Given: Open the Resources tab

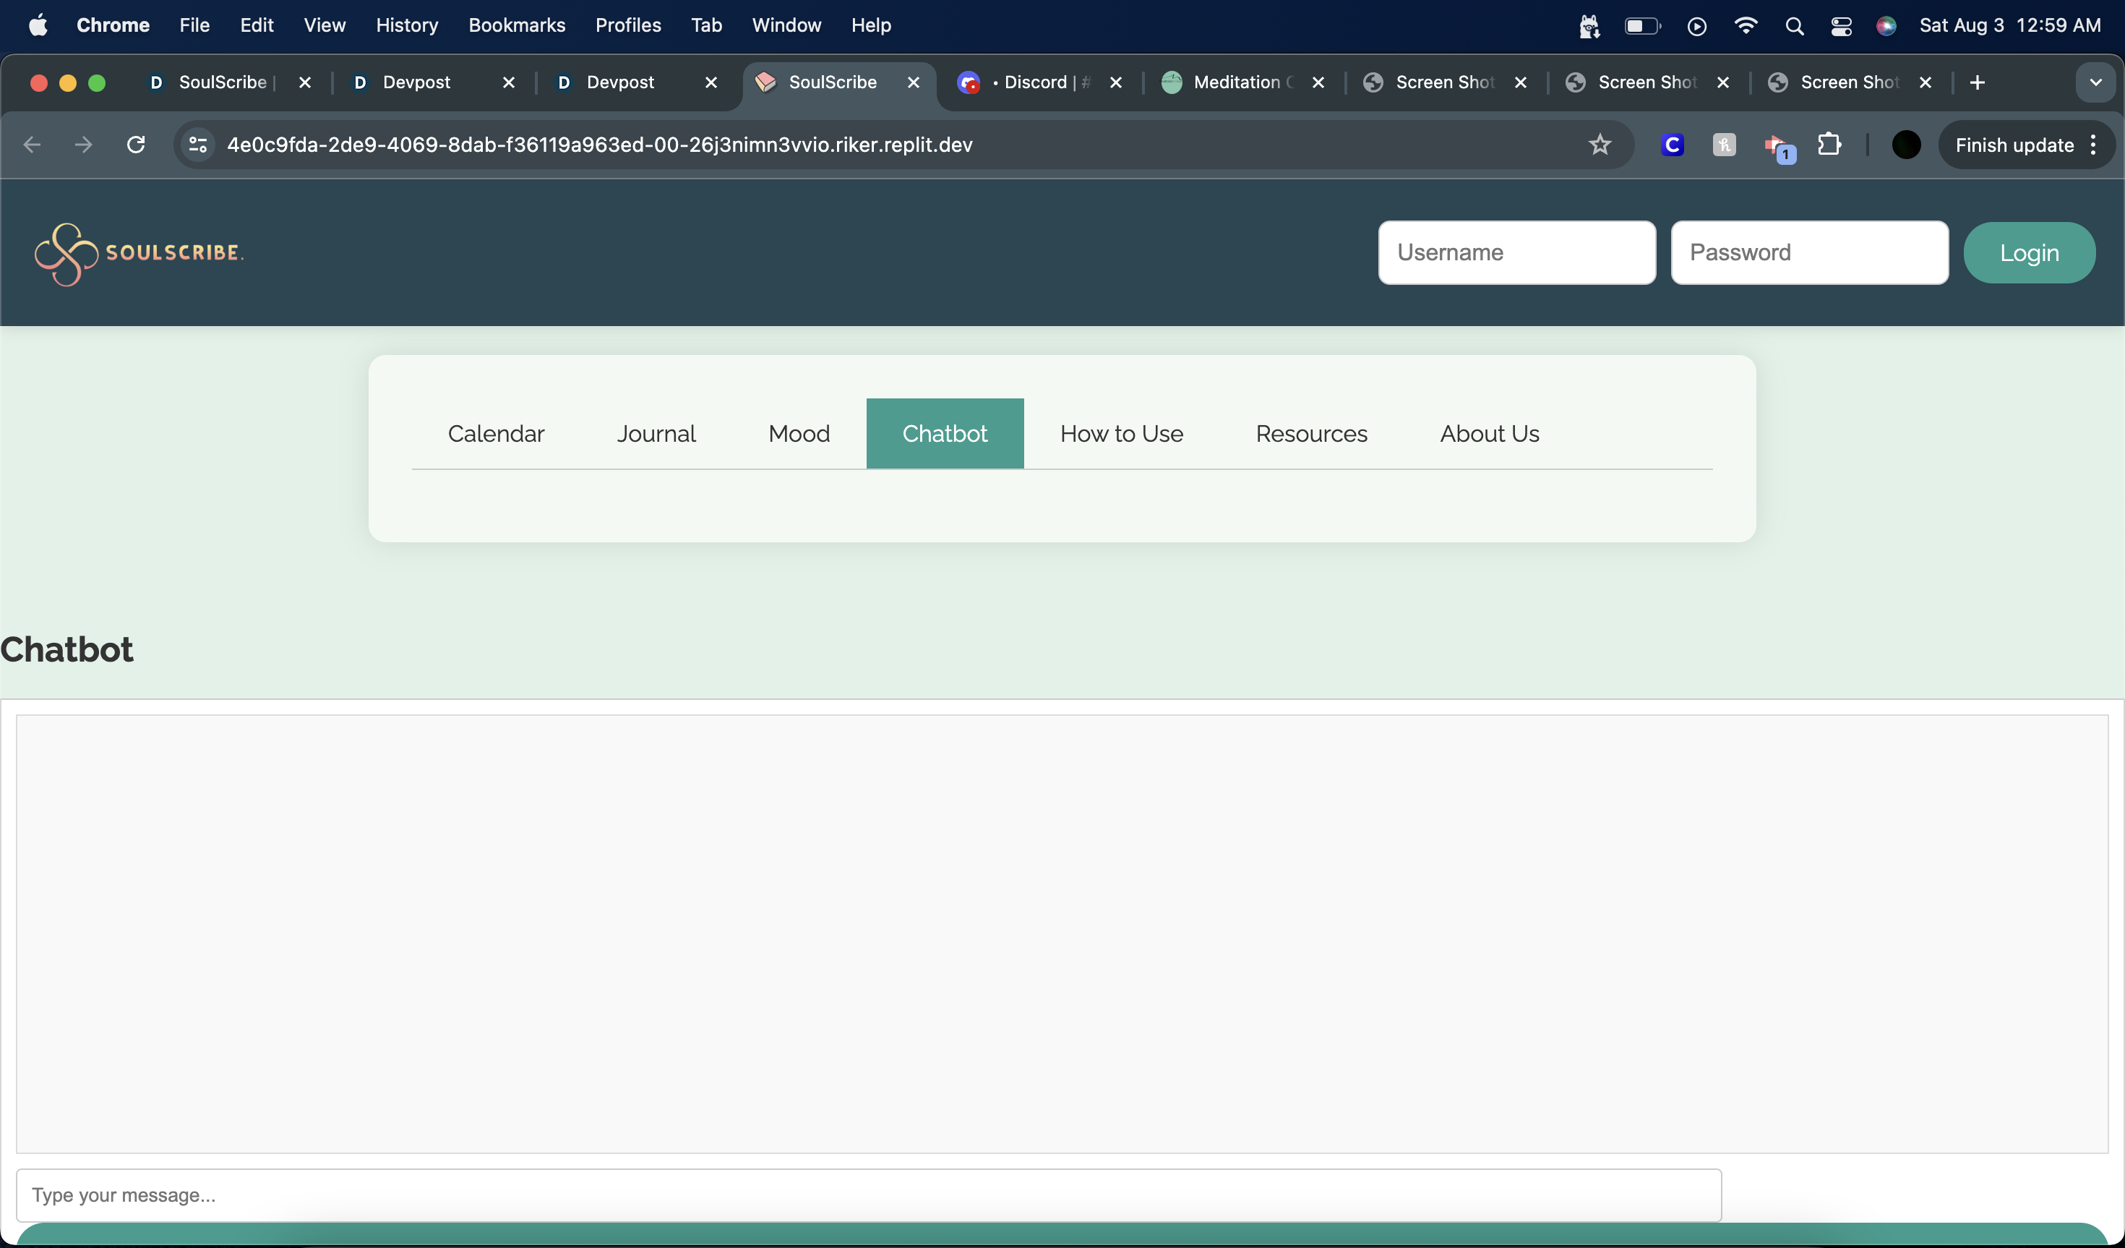Looking at the screenshot, I should pos(1311,434).
